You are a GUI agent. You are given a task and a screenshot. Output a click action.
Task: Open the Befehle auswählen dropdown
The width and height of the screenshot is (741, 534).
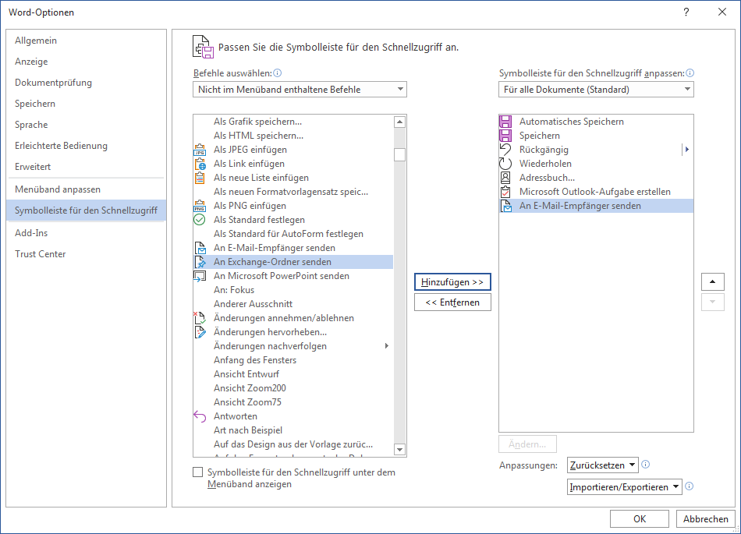[x=300, y=90]
